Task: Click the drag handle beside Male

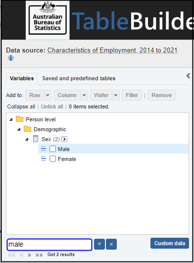Action: coord(44,149)
